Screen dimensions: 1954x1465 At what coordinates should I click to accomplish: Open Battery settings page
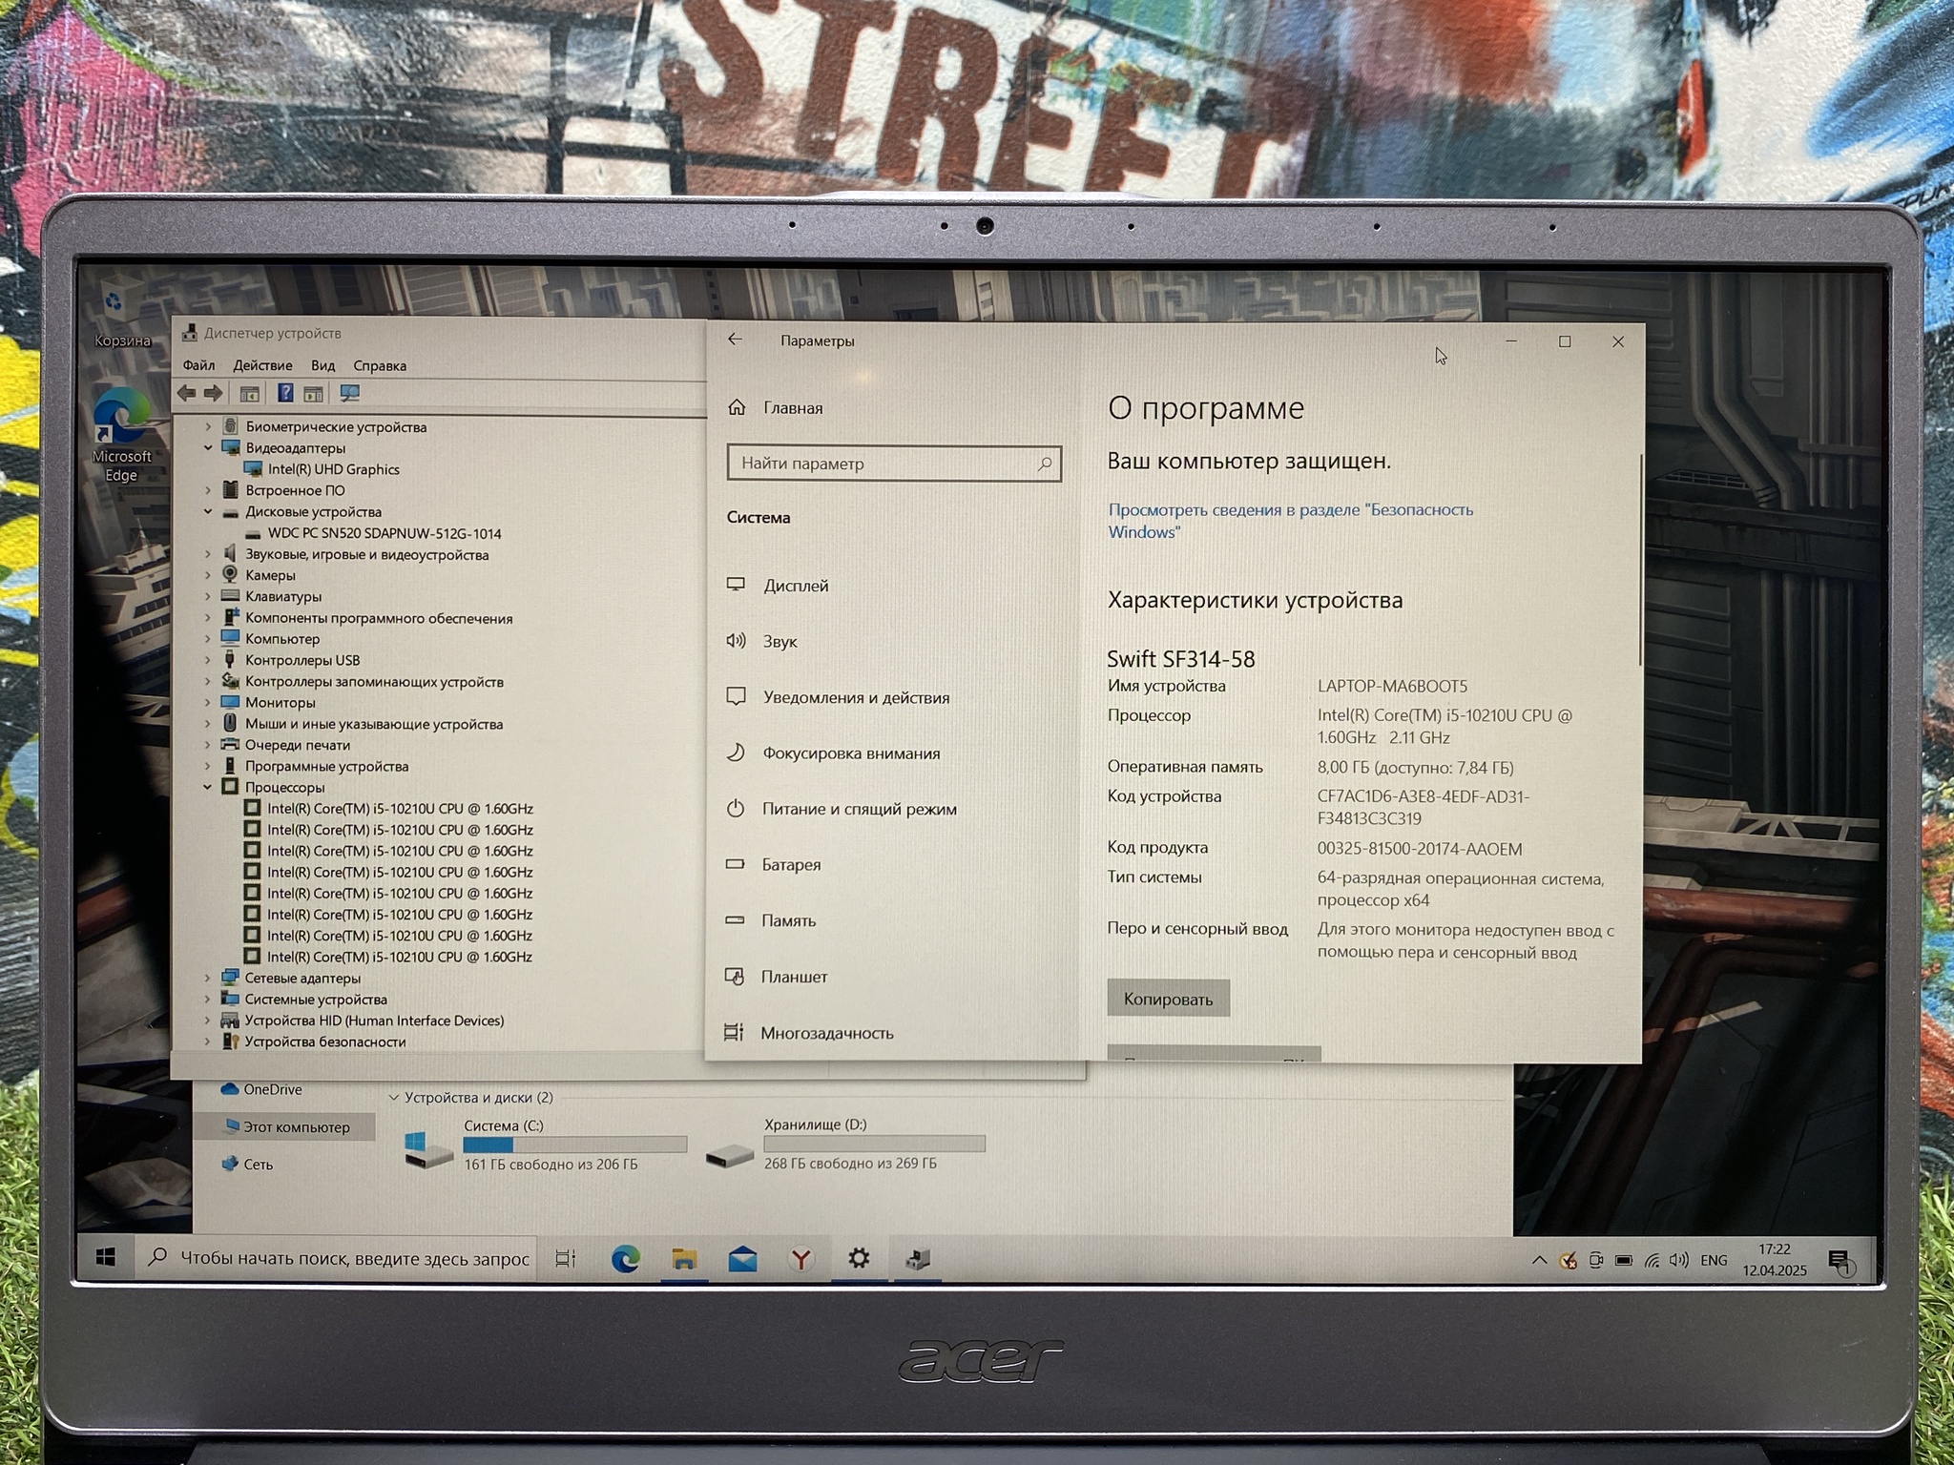pyautogui.click(x=790, y=864)
